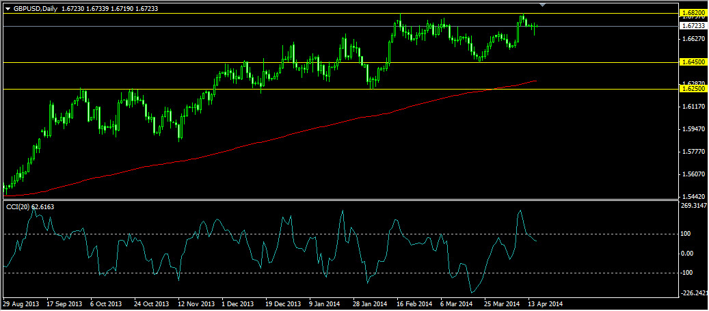Click the 1 Dec 2013 date label
This screenshot has width=709, height=311.
tap(238, 303)
